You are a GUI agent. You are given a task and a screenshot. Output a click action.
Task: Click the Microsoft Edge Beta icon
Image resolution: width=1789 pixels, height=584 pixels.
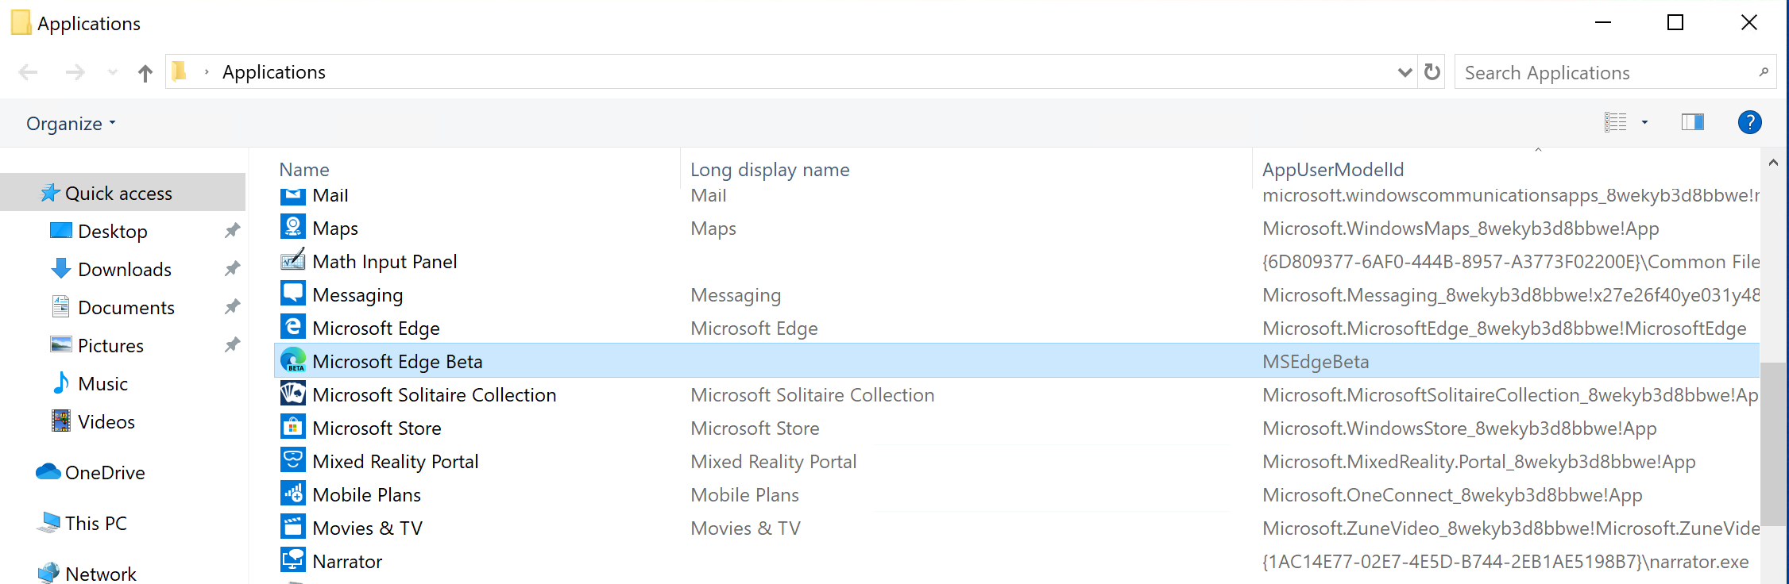point(293,360)
